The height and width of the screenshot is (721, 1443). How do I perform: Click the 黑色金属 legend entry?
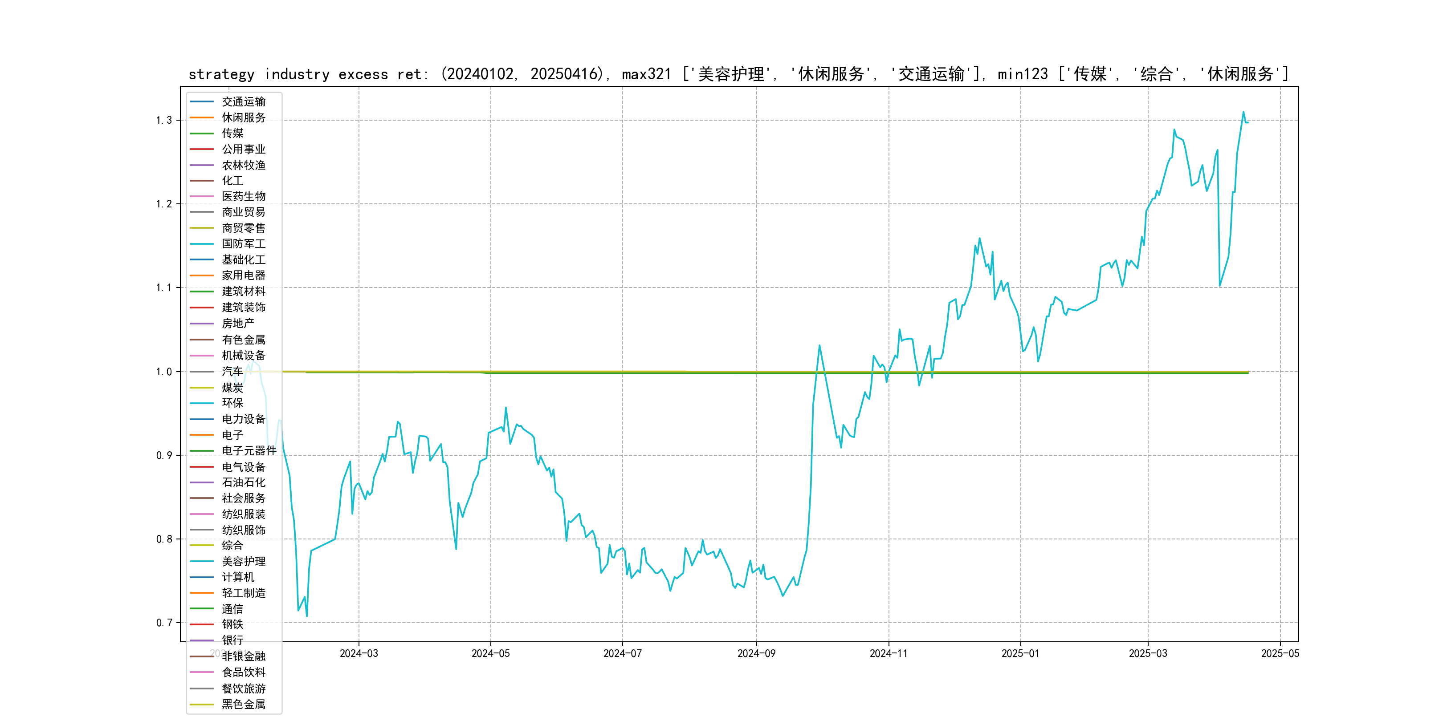click(243, 704)
